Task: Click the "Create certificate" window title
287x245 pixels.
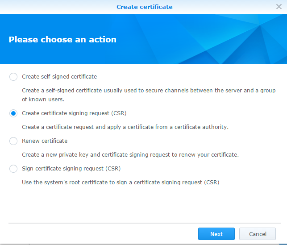Action: tap(144, 7)
